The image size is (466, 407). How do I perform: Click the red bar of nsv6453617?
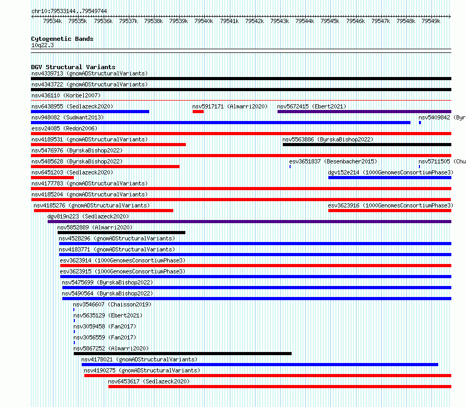pos(280,387)
